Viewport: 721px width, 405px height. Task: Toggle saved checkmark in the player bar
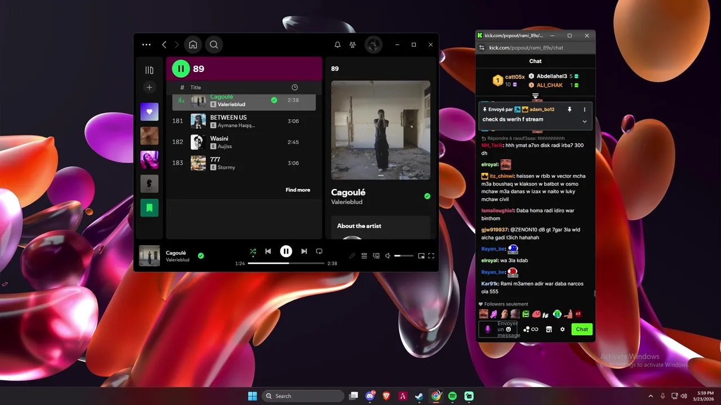click(201, 255)
